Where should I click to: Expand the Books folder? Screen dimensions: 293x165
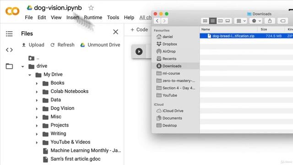[37, 83]
